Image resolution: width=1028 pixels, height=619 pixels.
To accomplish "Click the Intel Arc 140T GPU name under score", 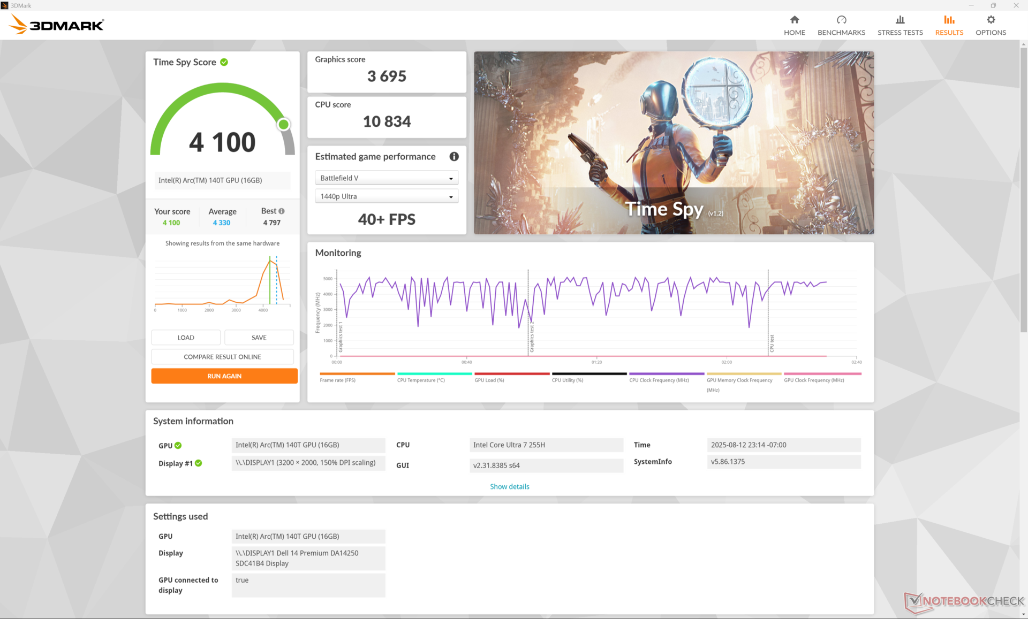I will point(223,180).
